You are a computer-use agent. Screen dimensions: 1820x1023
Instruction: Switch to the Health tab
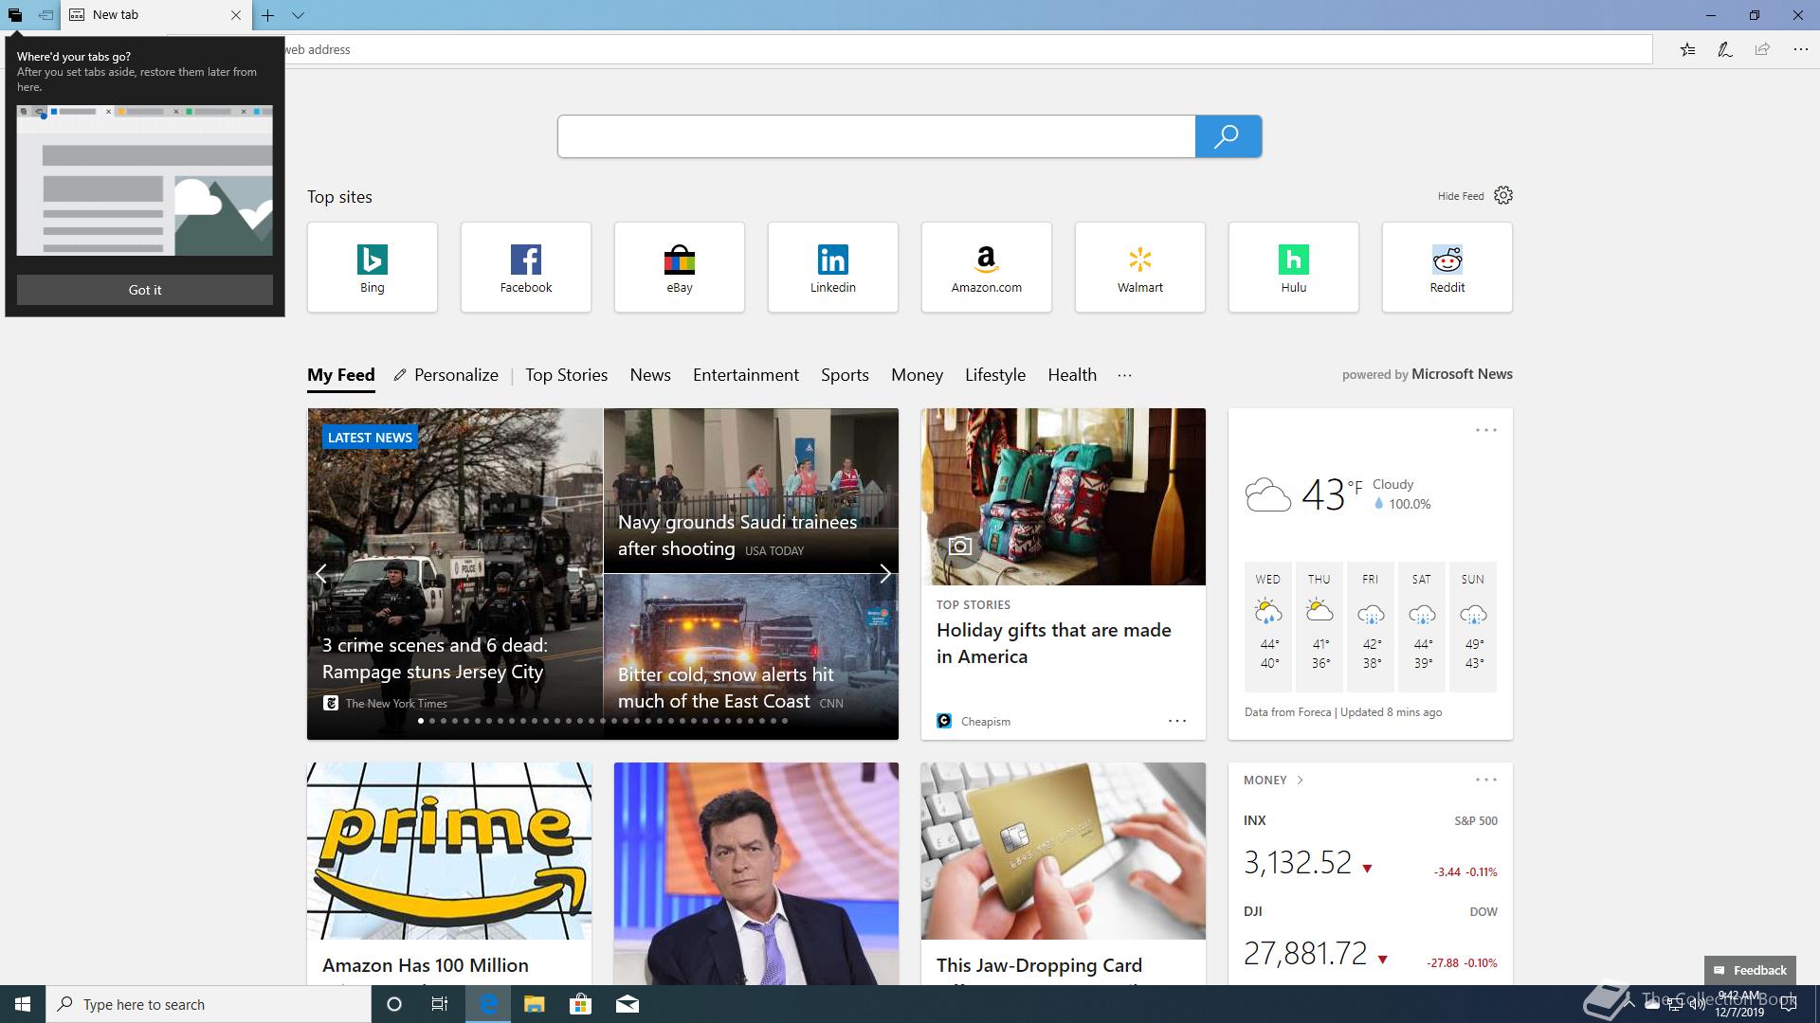(x=1072, y=375)
